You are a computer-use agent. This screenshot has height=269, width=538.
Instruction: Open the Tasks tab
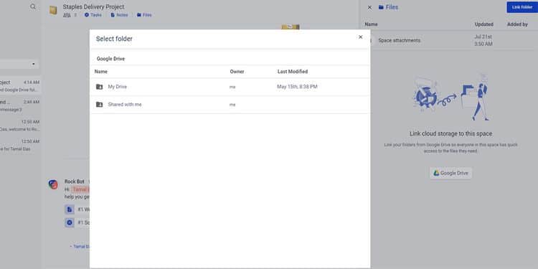point(93,15)
